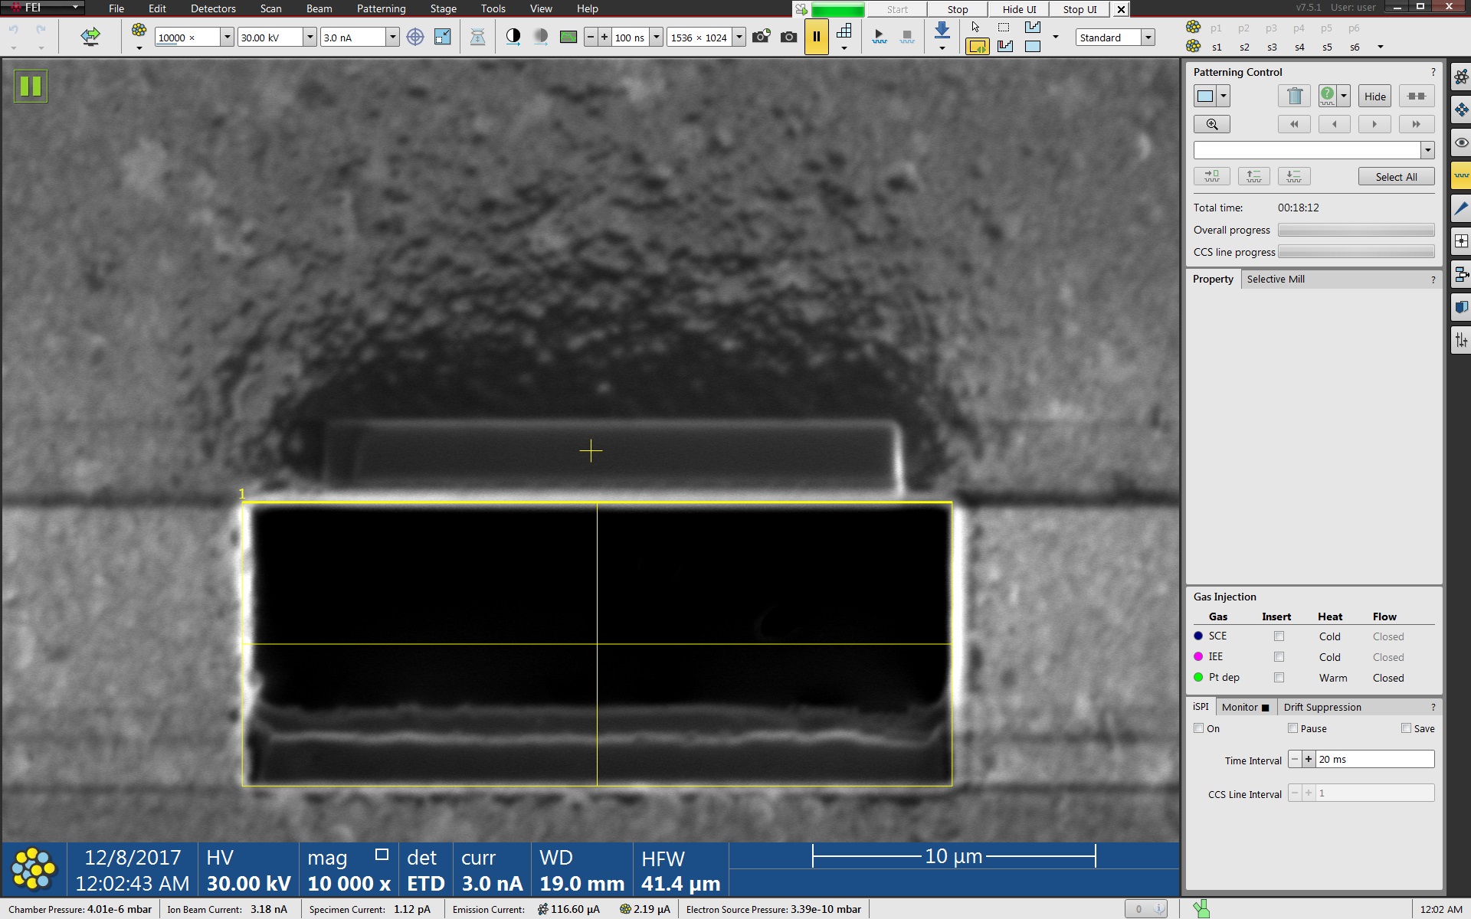The height and width of the screenshot is (919, 1471).
Task: Click the Overall progress bar
Action: click(x=1355, y=231)
